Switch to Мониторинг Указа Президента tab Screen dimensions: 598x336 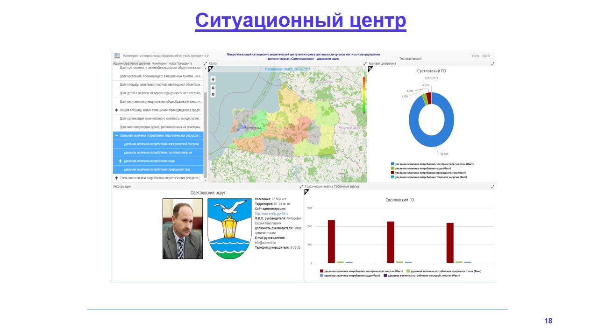(x=172, y=63)
